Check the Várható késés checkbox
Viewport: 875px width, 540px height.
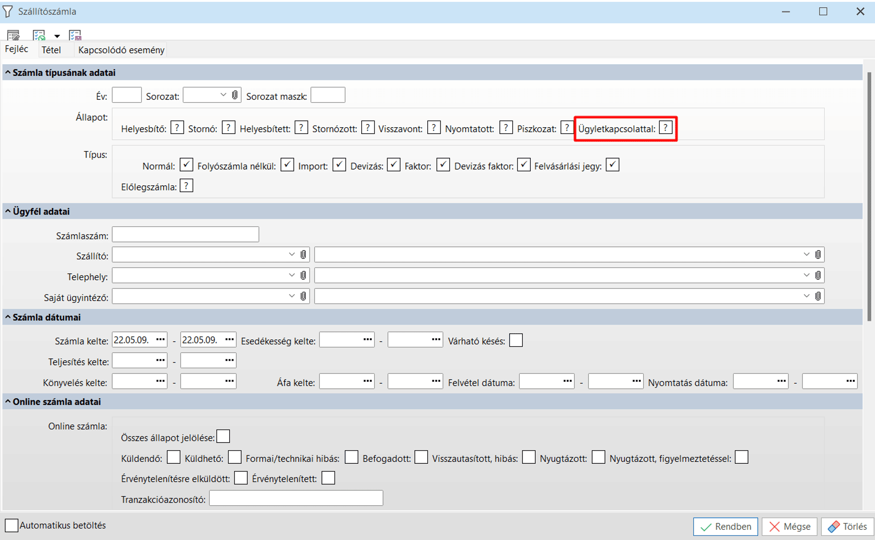pyautogui.click(x=516, y=340)
